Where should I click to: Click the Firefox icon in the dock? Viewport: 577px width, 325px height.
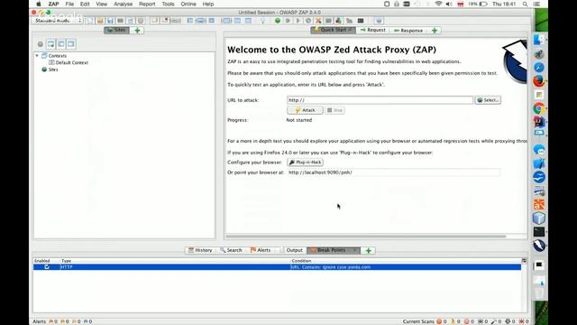click(x=539, y=80)
